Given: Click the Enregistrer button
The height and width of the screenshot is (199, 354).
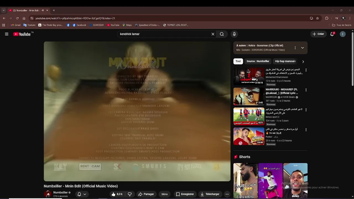Looking at the screenshot, I should point(185,194).
